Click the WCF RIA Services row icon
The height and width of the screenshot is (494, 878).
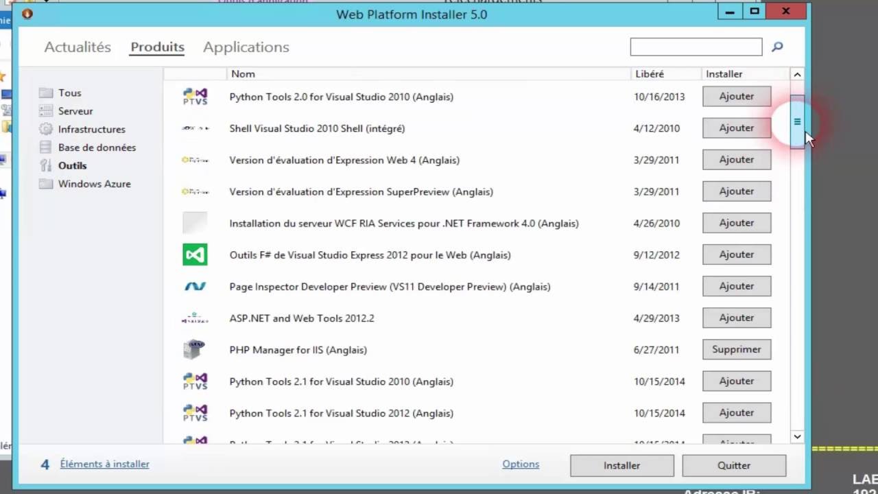tap(195, 223)
